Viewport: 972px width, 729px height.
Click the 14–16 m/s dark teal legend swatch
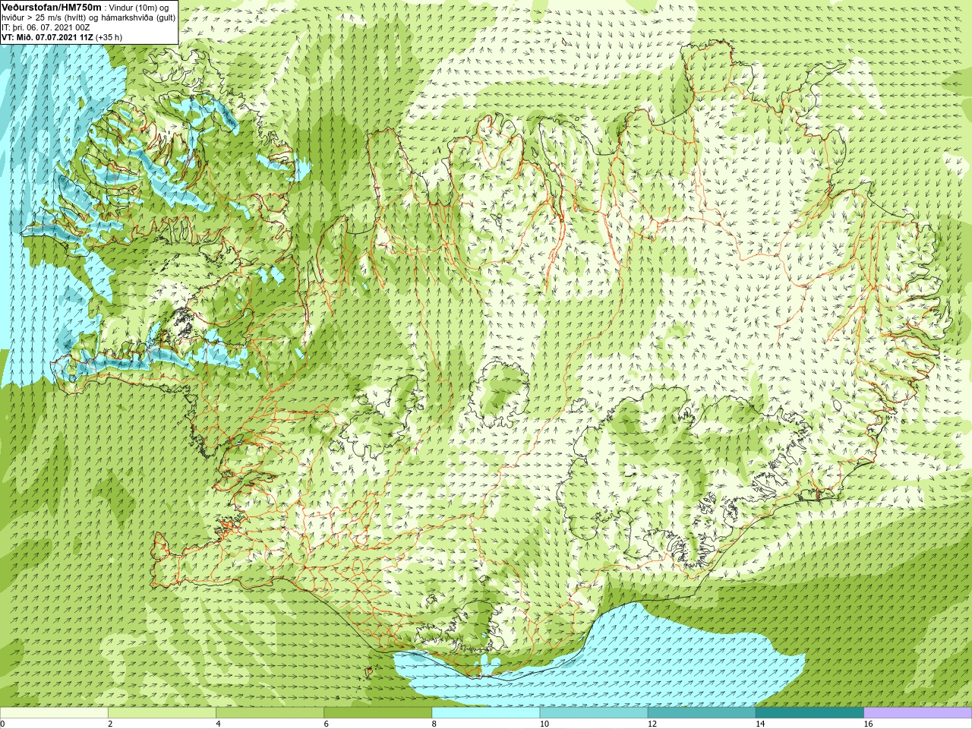point(809,713)
